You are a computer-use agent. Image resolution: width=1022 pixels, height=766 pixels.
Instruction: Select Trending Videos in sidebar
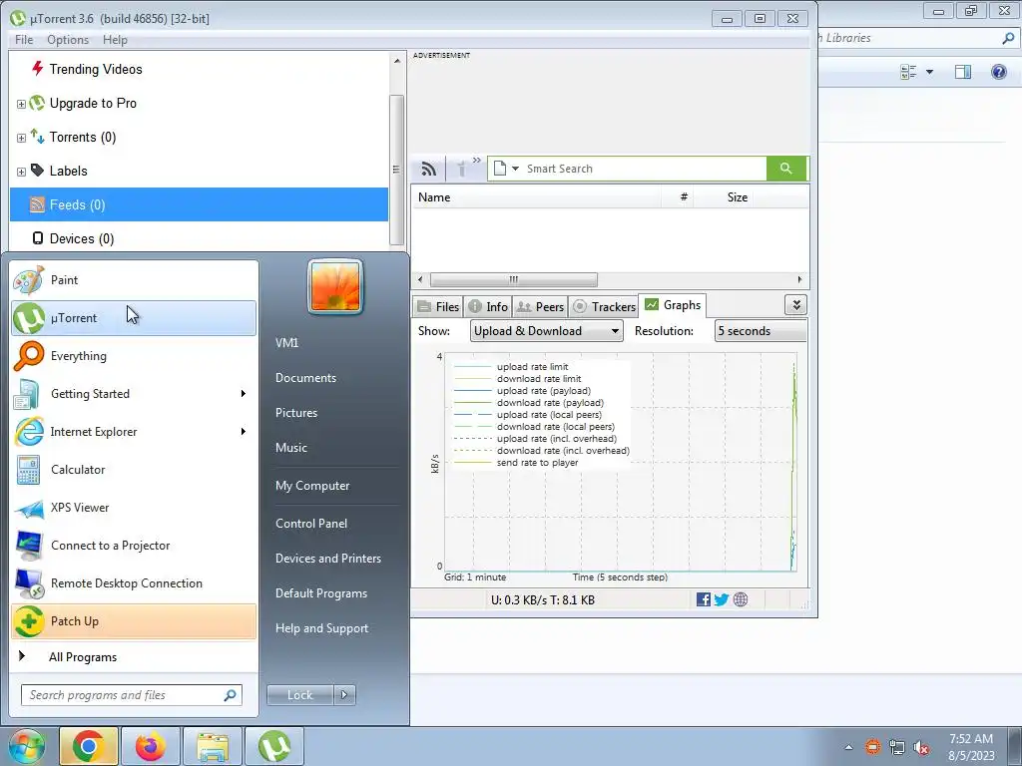pos(96,69)
